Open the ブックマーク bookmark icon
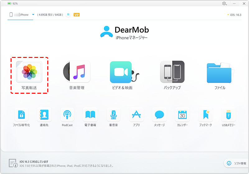This screenshot has width=249, height=174. (x=206, y=115)
